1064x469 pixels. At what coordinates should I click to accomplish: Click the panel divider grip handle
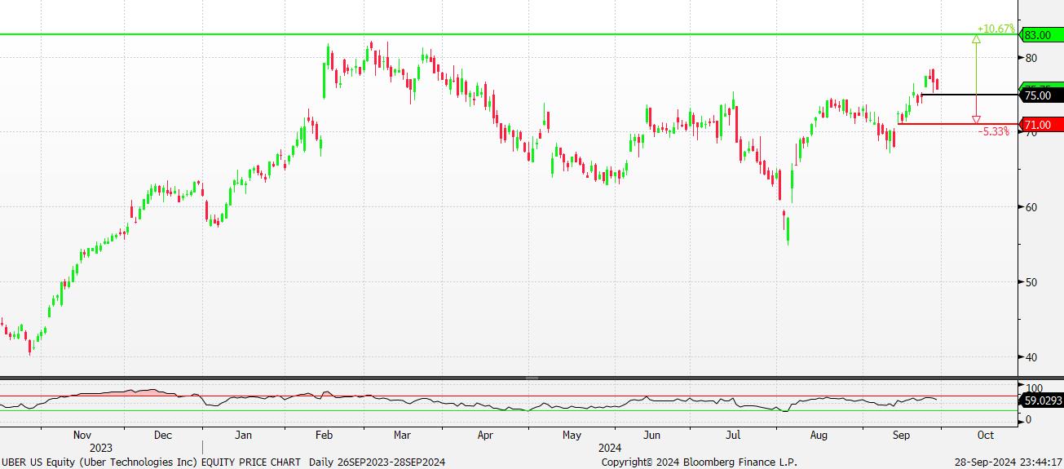click(x=532, y=378)
